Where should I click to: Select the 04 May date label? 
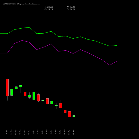click(x=11, y=132)
